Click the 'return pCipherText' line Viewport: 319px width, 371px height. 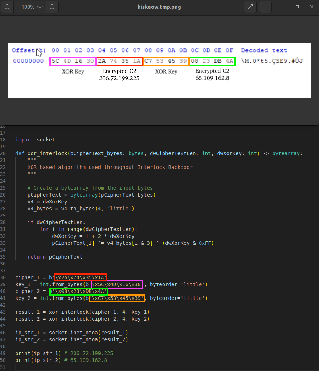55,257
